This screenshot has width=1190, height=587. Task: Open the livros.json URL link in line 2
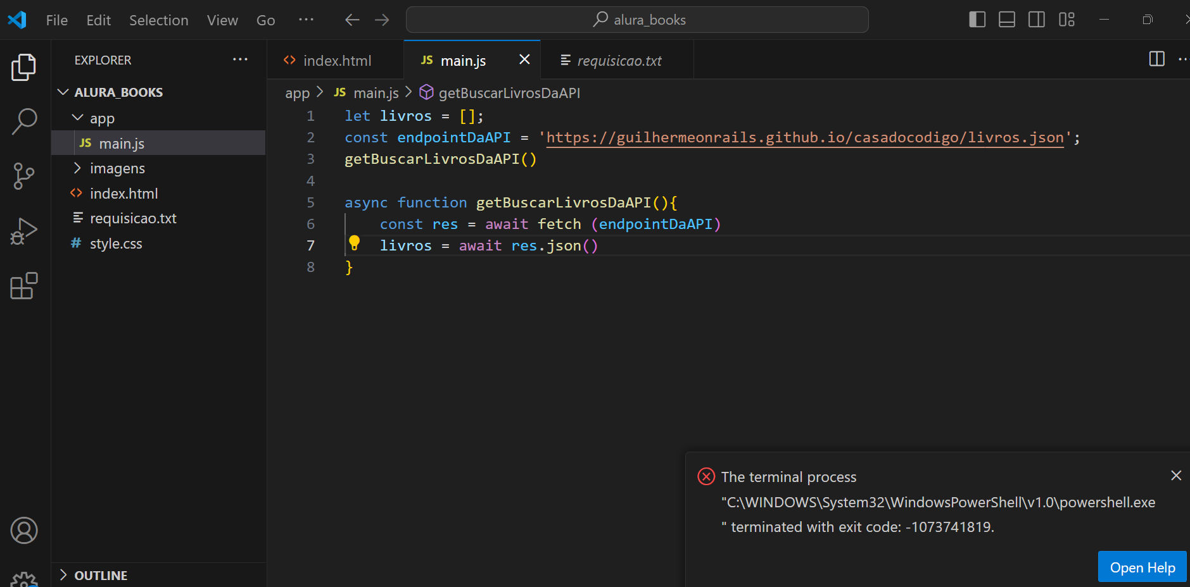(x=805, y=137)
